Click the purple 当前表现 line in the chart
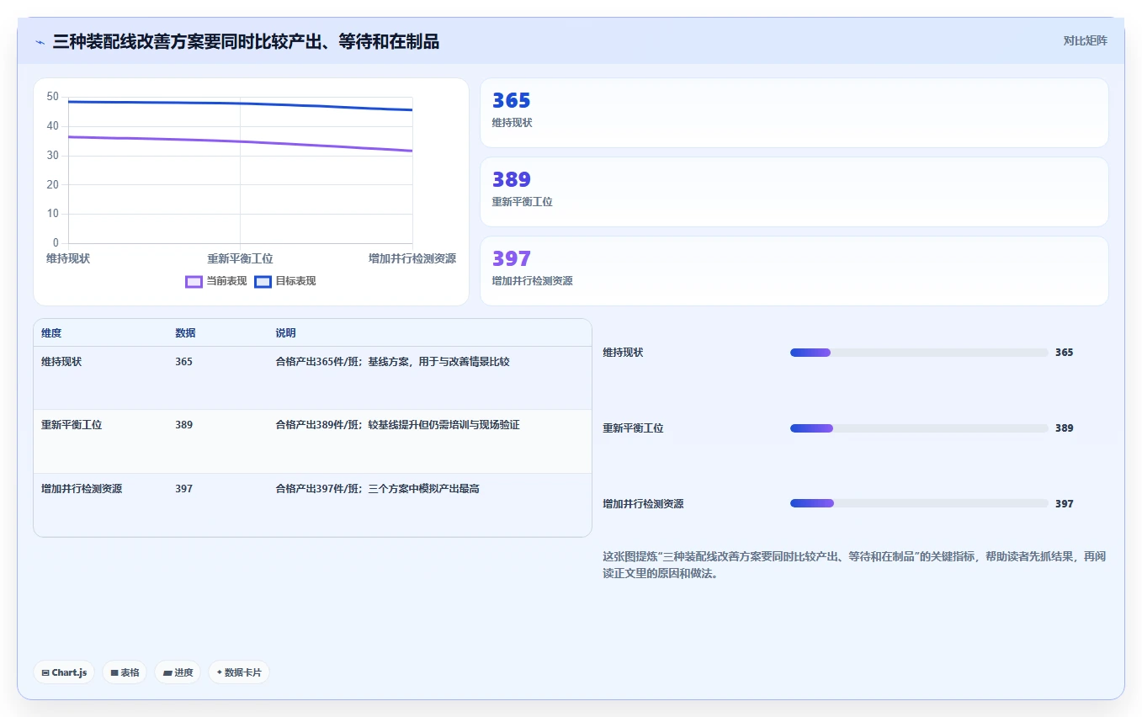Screen dimensions: 1142x717 (x=240, y=141)
